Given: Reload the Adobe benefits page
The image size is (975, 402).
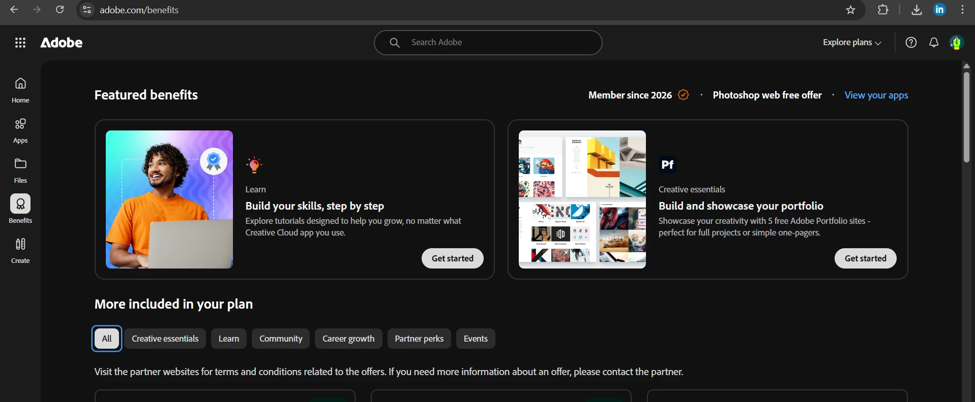Looking at the screenshot, I should click(60, 10).
